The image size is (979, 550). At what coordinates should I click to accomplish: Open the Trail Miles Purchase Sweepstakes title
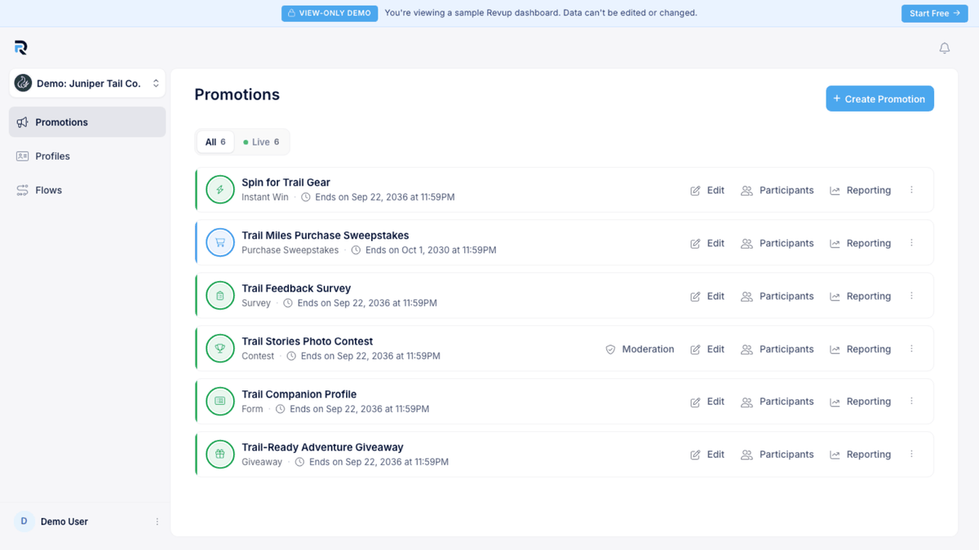click(x=326, y=235)
